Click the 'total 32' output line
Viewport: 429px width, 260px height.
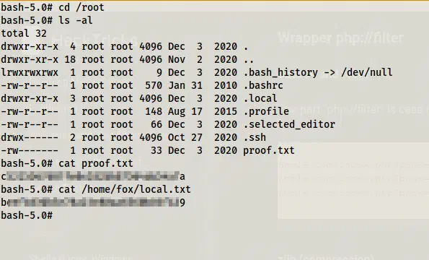coord(24,33)
